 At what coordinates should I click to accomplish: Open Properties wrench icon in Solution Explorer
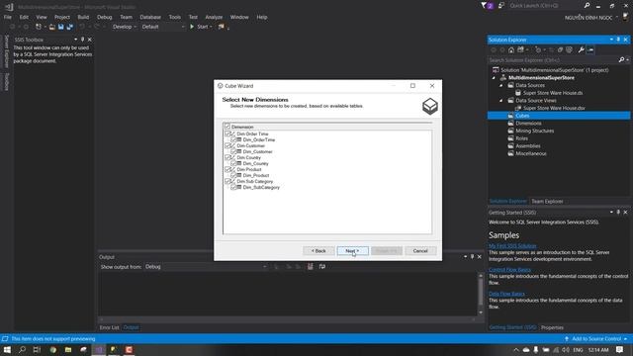[581, 50]
